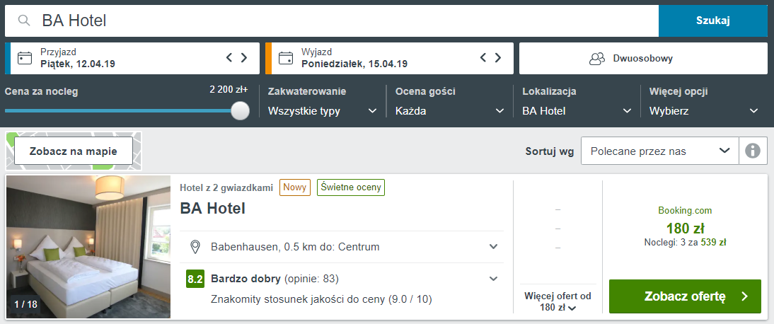Open the Wyjazd calendar icon
The width and height of the screenshot is (774, 324).
285,58
